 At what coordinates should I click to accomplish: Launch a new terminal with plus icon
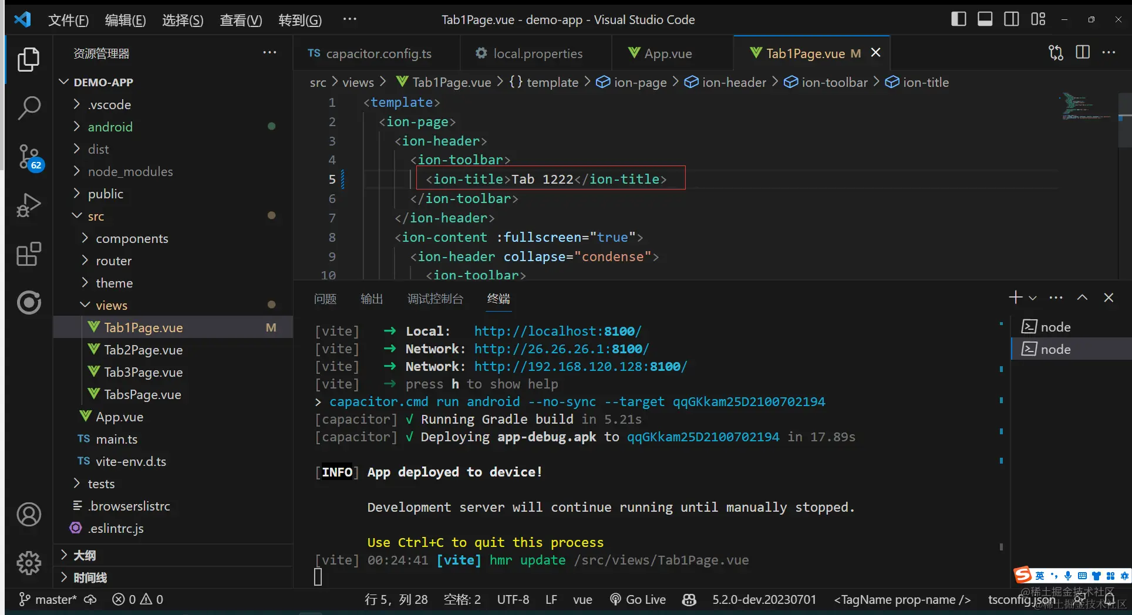(1015, 298)
